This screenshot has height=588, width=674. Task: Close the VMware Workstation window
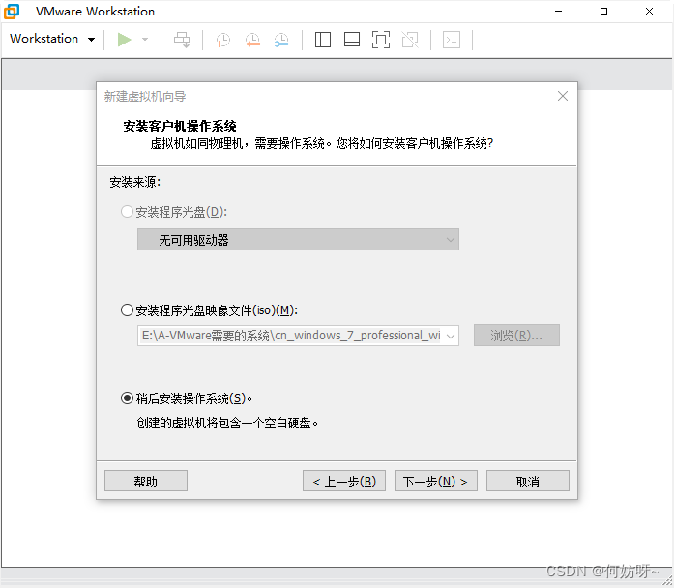649,12
